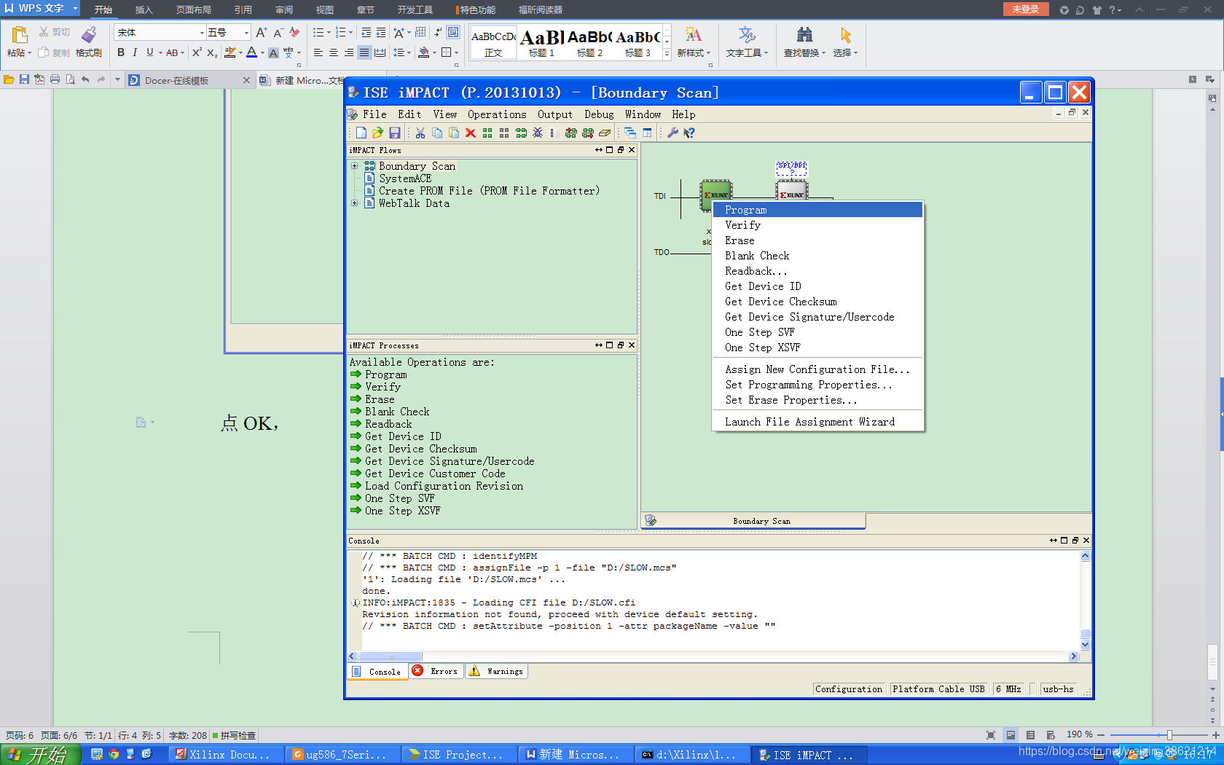
Task: Click the gray four-squares icon in iMPACT toolbar
Action: coord(504,133)
